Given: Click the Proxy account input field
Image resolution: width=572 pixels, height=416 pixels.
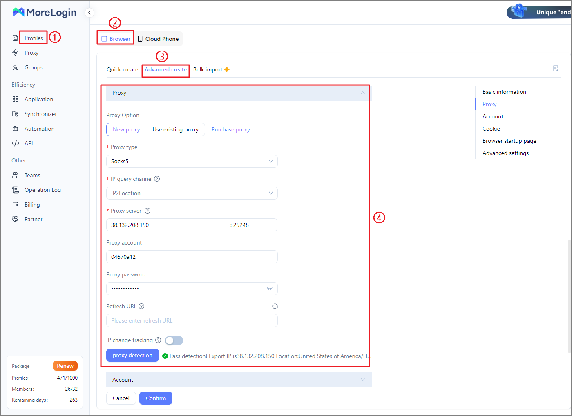Looking at the screenshot, I should 192,257.
